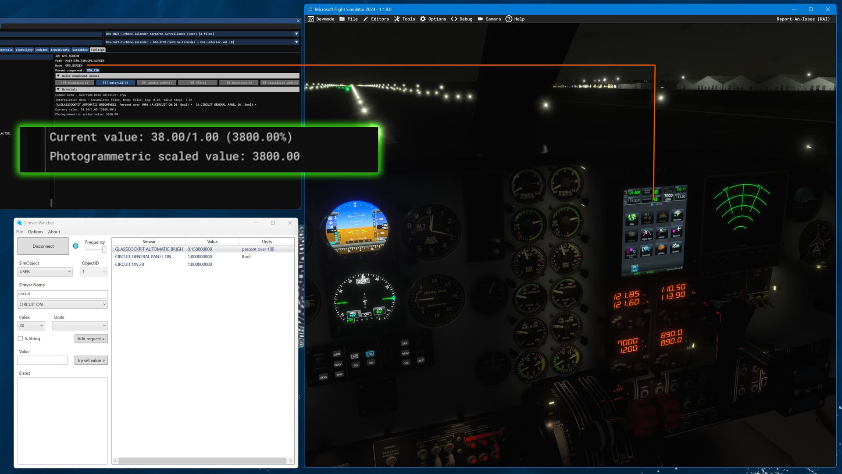Viewport: 842px width, 474px height.
Task: Open the Map page on the GTN 750
Action: [632, 219]
